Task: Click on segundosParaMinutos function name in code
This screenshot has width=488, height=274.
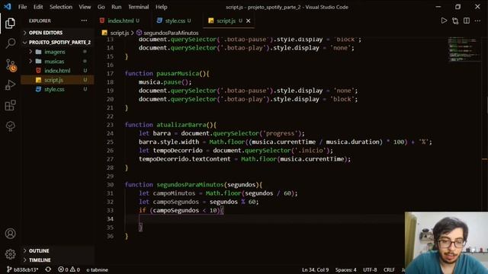Action: coord(190,184)
